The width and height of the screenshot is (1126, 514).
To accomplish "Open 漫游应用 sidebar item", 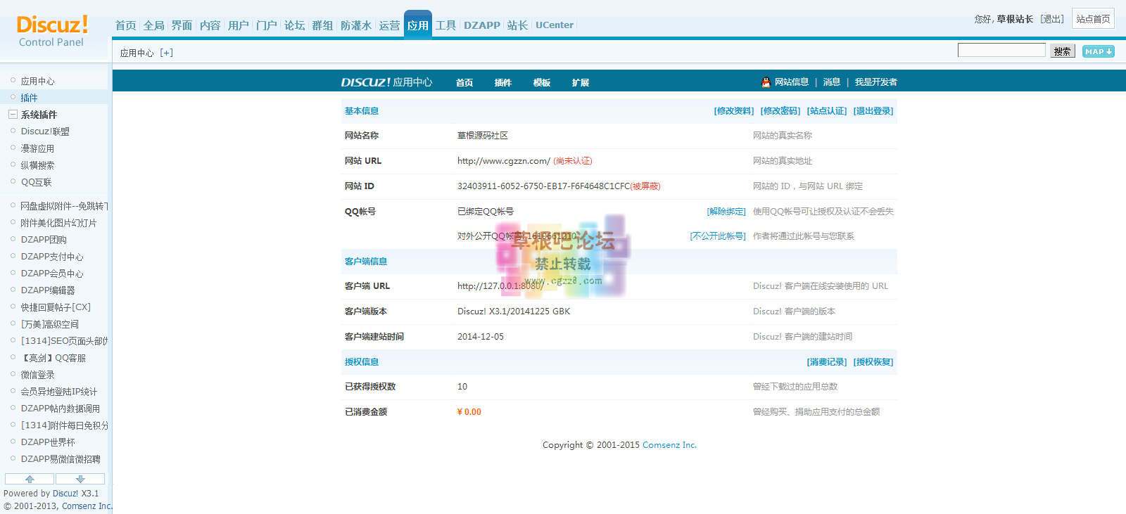I will pos(37,148).
